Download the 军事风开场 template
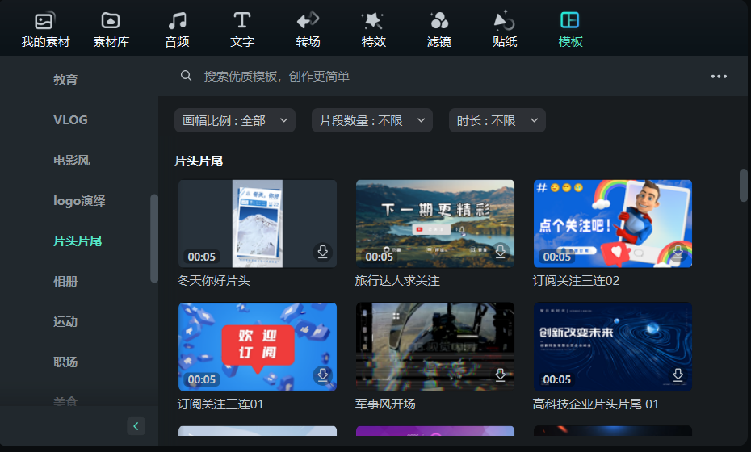751x452 pixels. 501,375
